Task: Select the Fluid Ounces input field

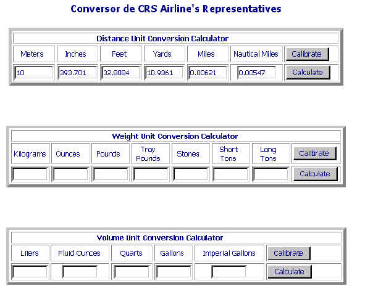Action: point(80,271)
